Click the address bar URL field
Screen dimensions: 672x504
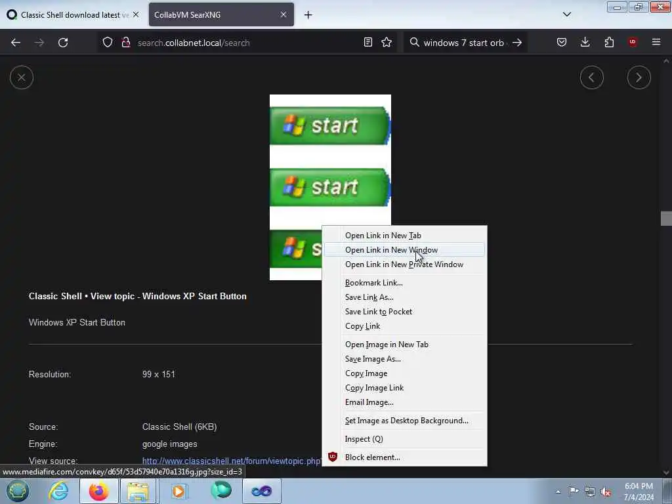click(247, 43)
